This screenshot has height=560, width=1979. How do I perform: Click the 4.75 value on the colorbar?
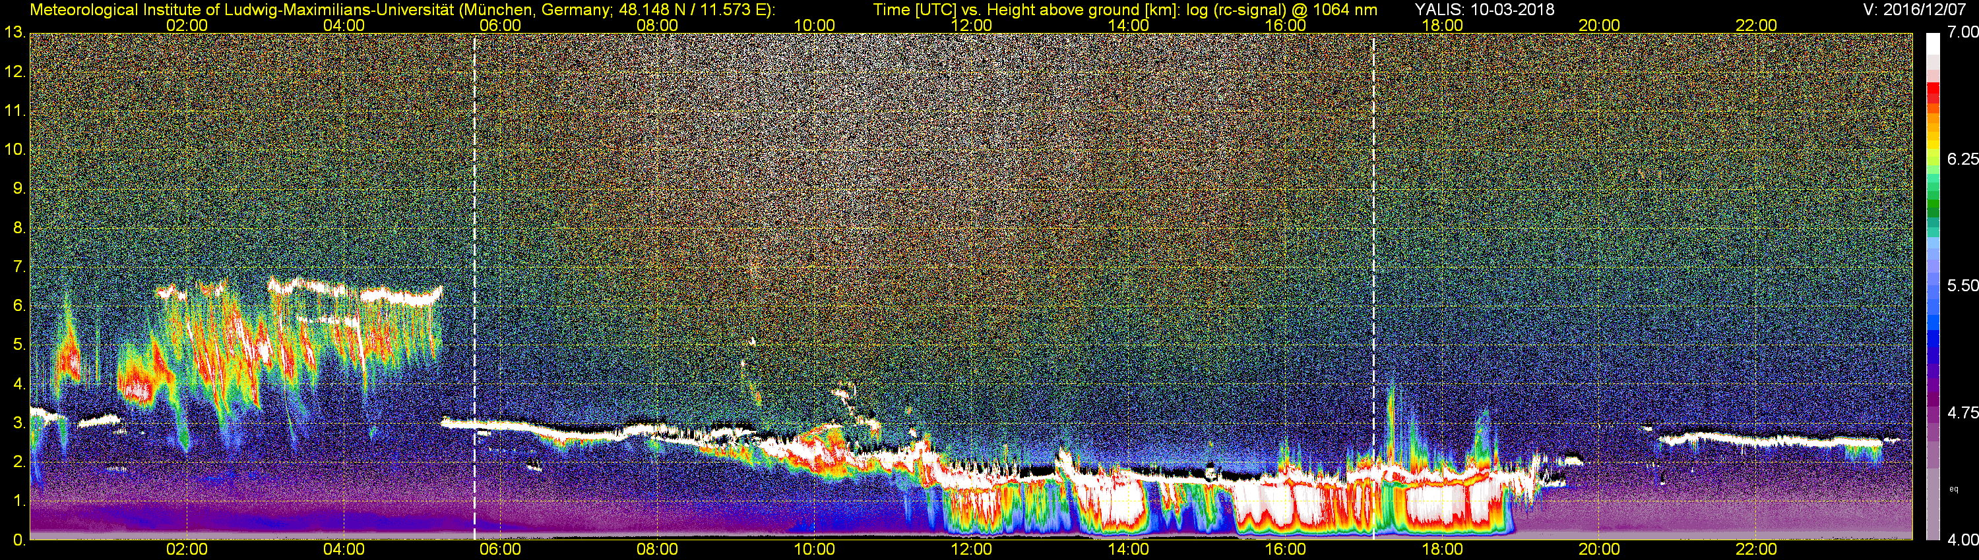pos(1962,412)
